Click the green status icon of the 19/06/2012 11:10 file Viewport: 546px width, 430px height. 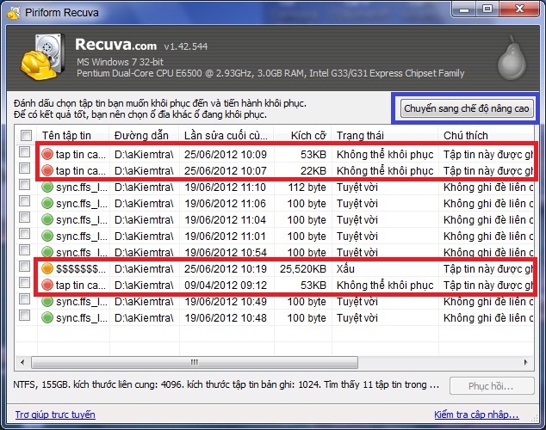47,187
